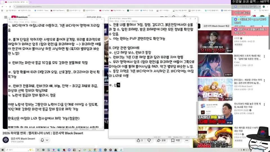Dislike the video with the thumbs-down icon
270x152 pixels.
tap(149, 140)
